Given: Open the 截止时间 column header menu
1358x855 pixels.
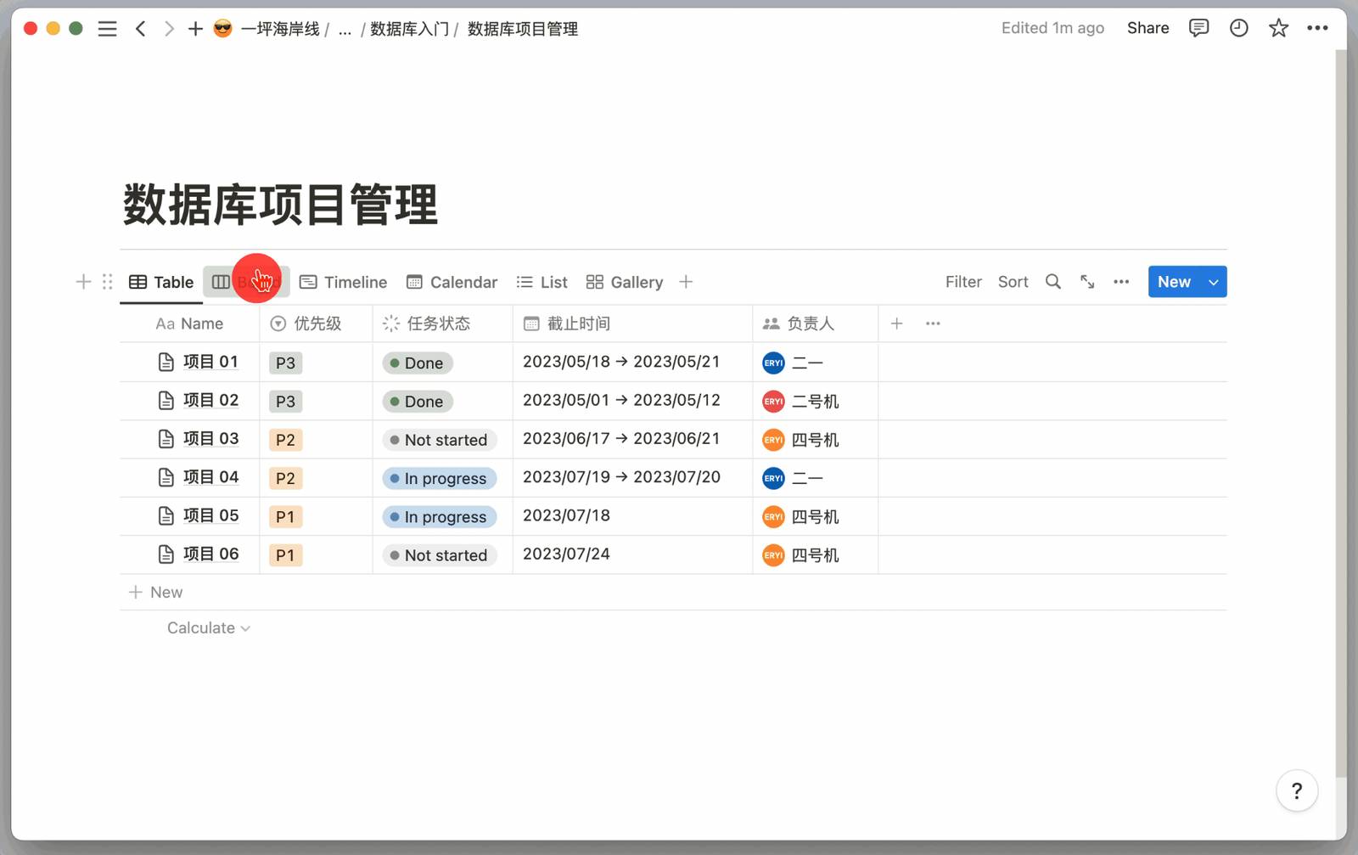Looking at the screenshot, I should tap(632, 323).
